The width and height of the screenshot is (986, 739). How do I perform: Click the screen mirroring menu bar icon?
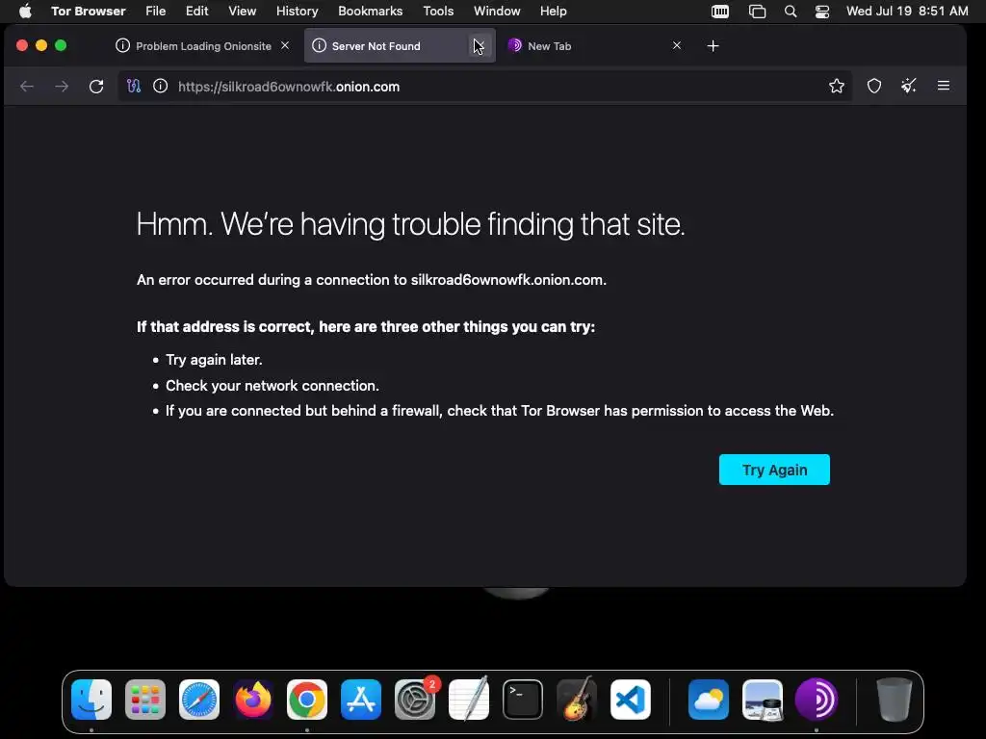tap(757, 12)
